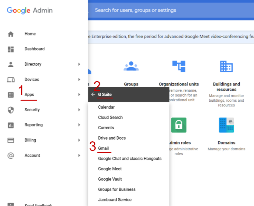This screenshot has height=206, width=254.
Task: Open the Organizational units card title
Action: point(179,84)
